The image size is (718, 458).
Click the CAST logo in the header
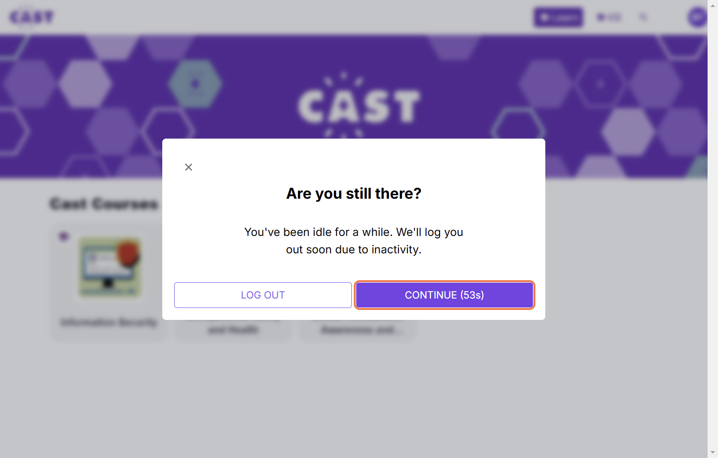pos(31,17)
